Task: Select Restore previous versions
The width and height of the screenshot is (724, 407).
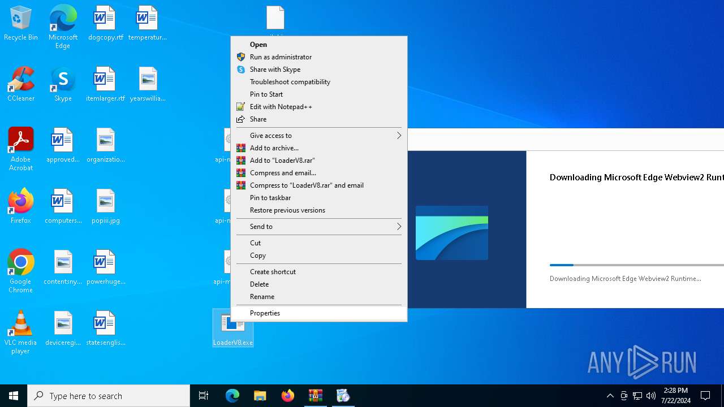Action: click(x=319, y=210)
